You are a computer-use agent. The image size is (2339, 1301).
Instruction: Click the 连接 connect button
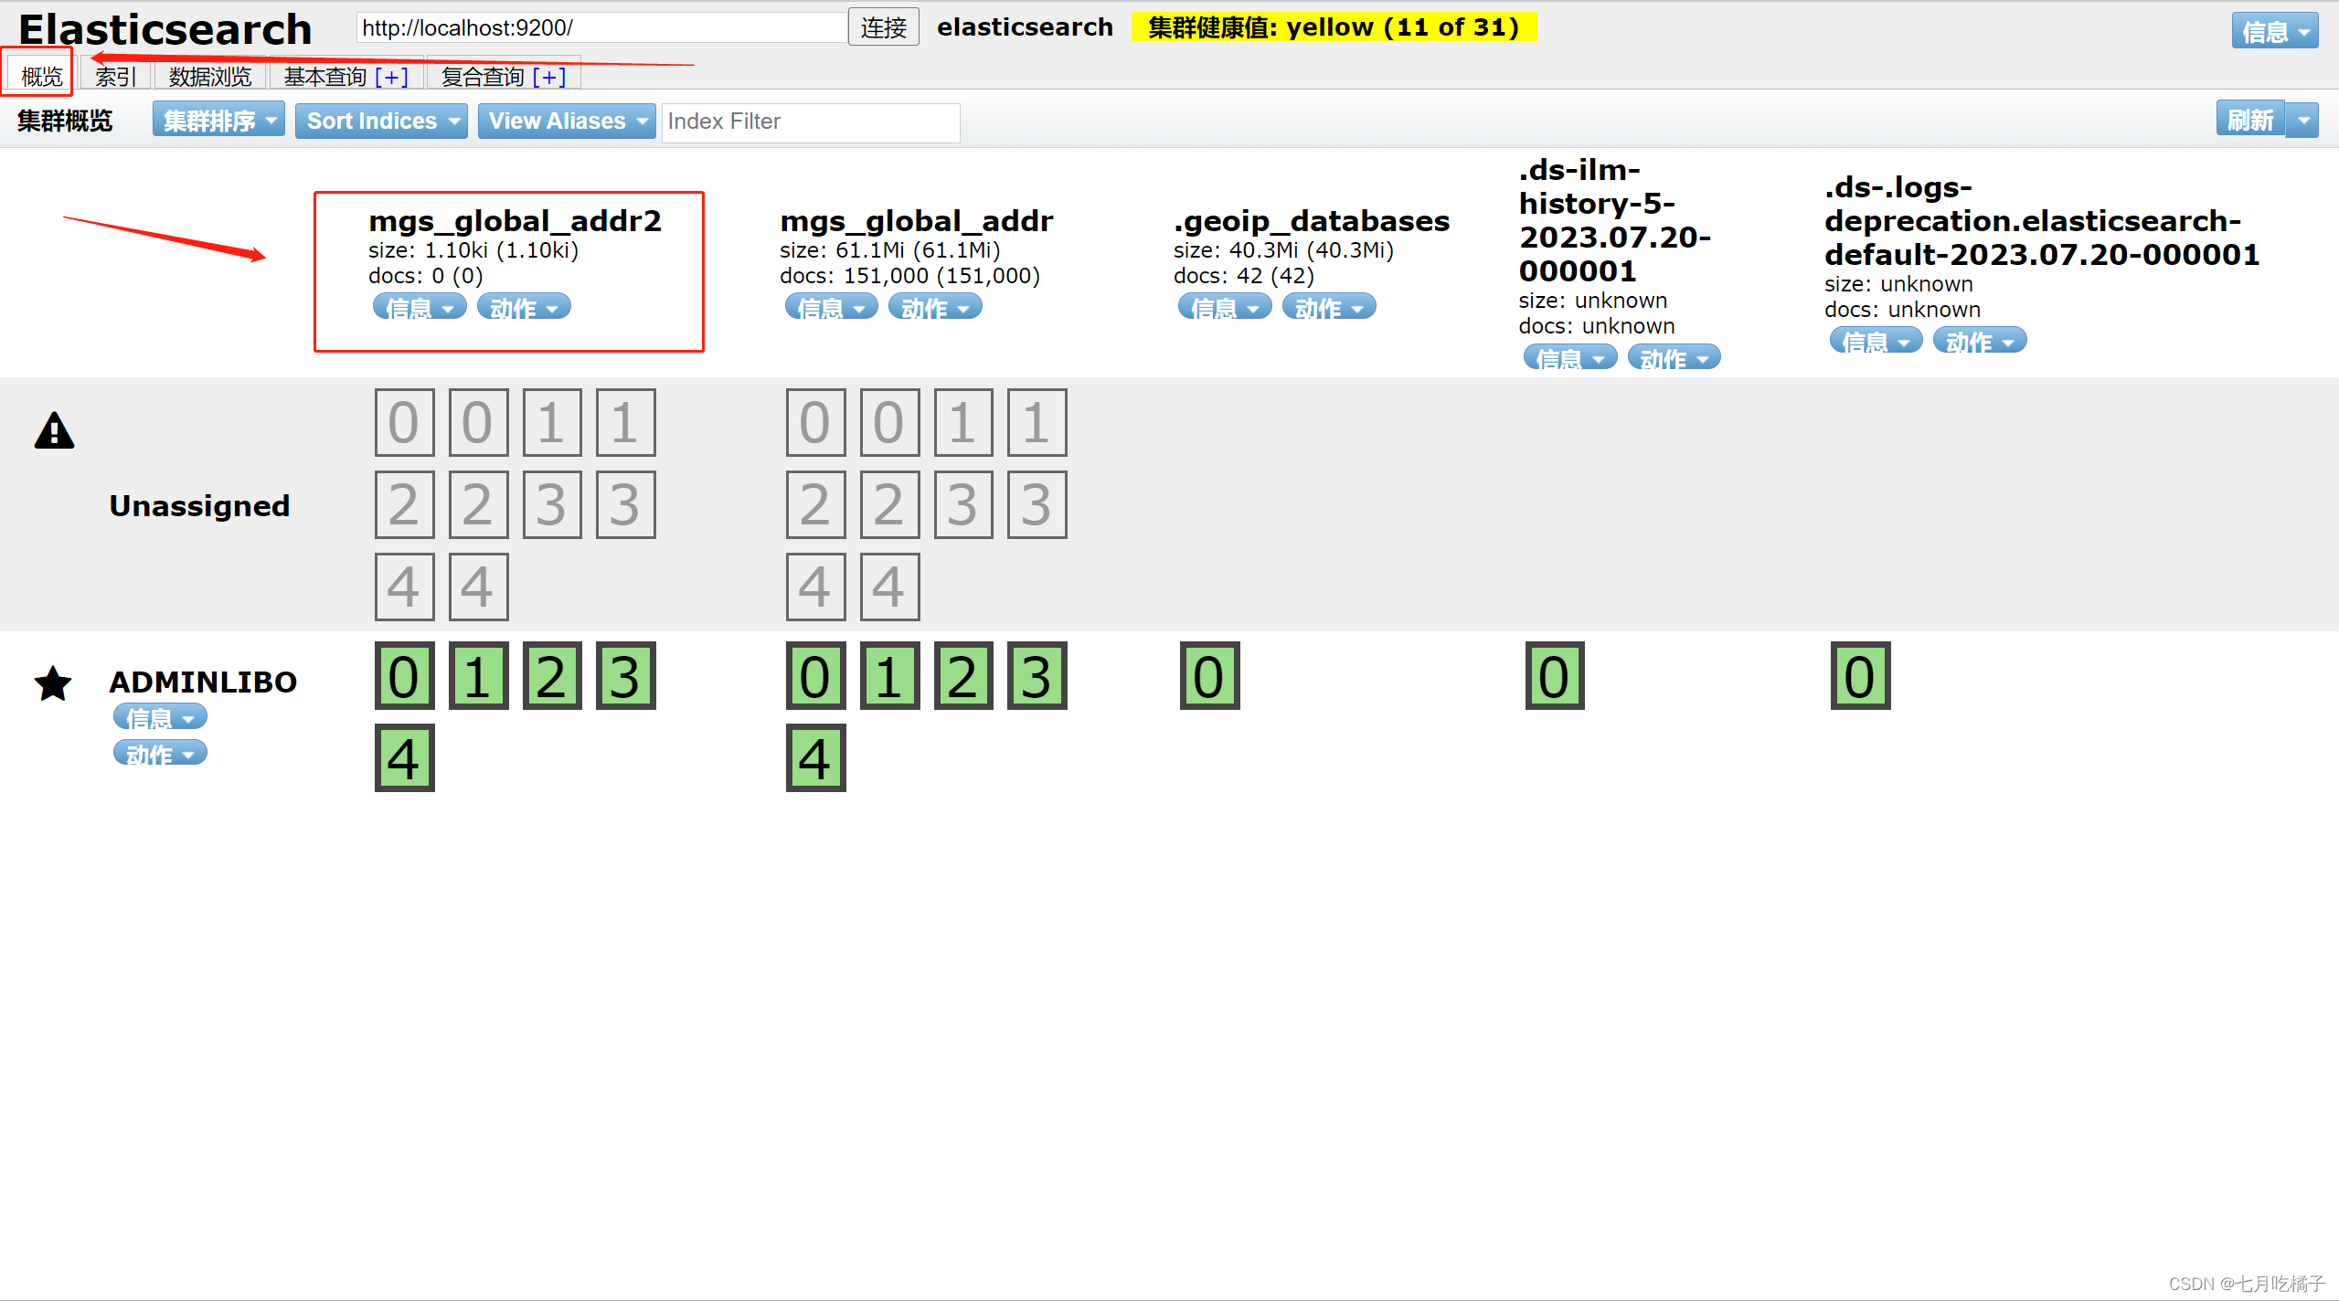click(x=883, y=27)
